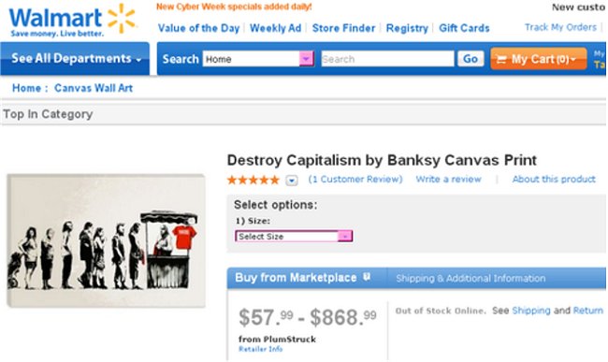This screenshot has height=362, width=608.
Task: Select the Buy from Marketplace tab
Action: click(x=296, y=278)
